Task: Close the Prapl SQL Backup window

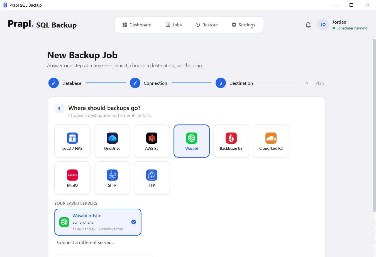Action: [368, 5]
